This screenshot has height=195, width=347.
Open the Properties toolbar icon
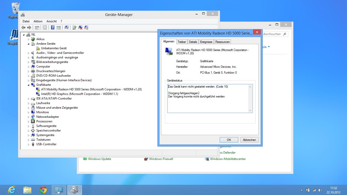[x=45, y=27]
